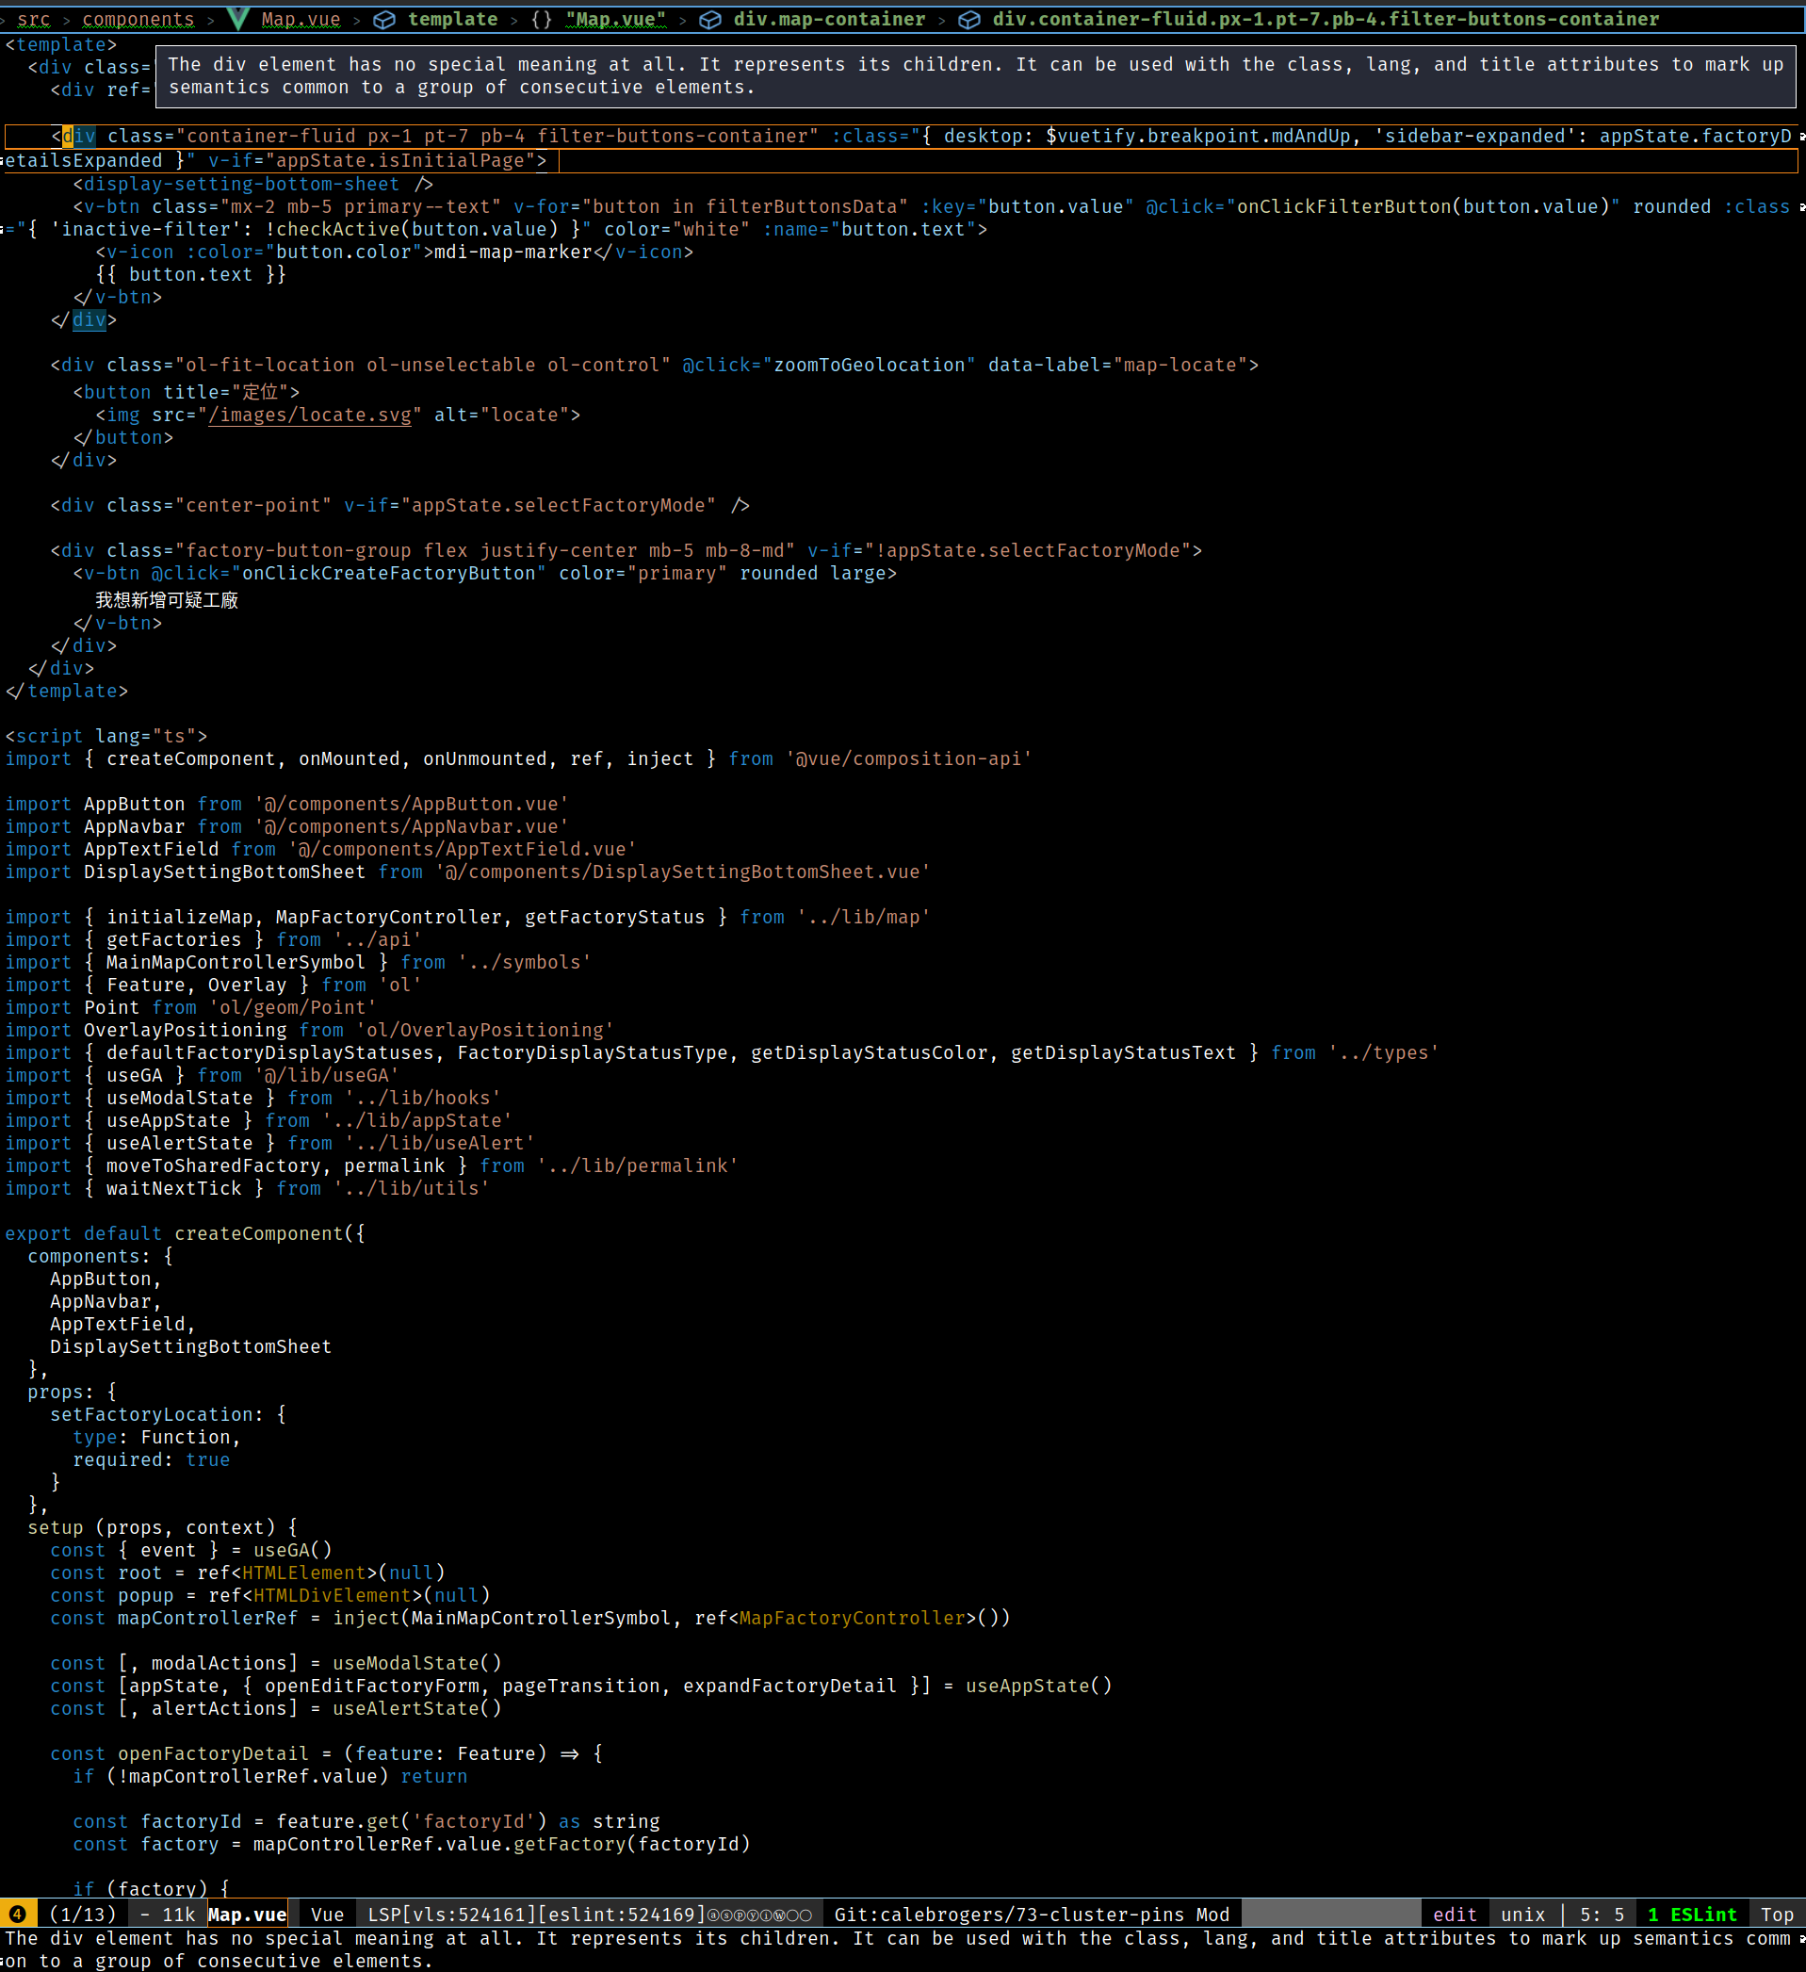Open the 'src' breadcrumb segment
The height and width of the screenshot is (1972, 1806).
[33, 20]
